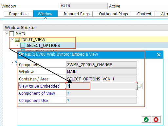Select INPUT_VIEW in window structure
This screenshot has height=126, width=168.
click(33, 40)
